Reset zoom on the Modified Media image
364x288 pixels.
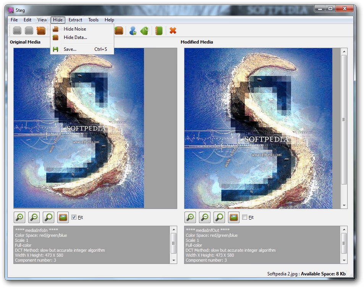point(219,217)
